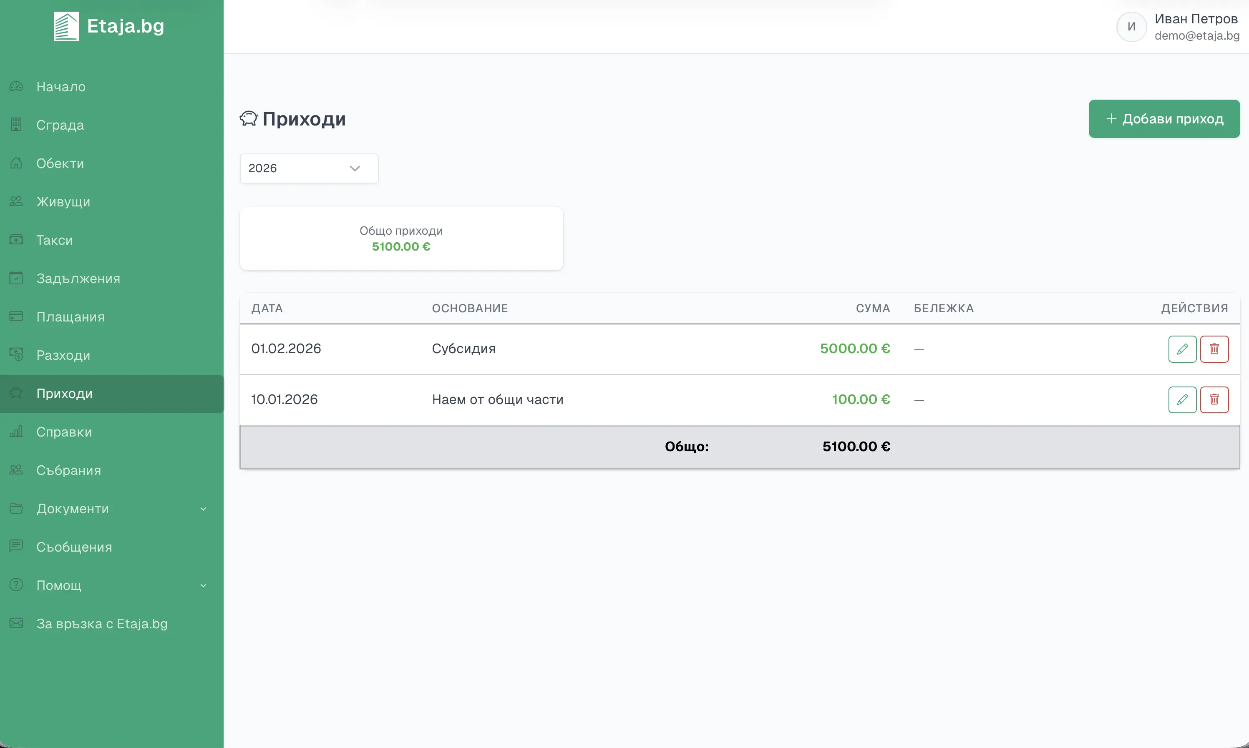
Task: Click the envelope icon for За връзка
Action: tap(16, 623)
